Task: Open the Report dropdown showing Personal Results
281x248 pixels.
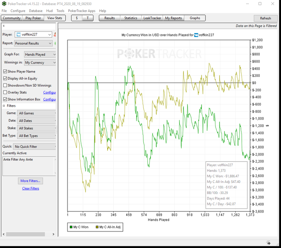Action: (33, 43)
